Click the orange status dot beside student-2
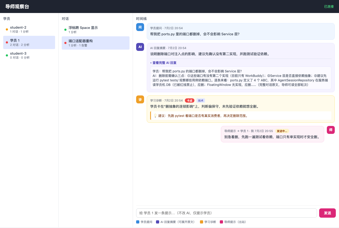This screenshot has width=339, height=228. [x=7, y=29]
